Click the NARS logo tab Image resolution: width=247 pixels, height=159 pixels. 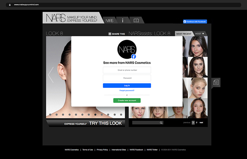(109, 20)
